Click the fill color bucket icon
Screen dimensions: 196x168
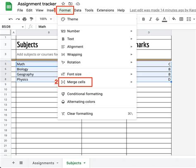174,19
